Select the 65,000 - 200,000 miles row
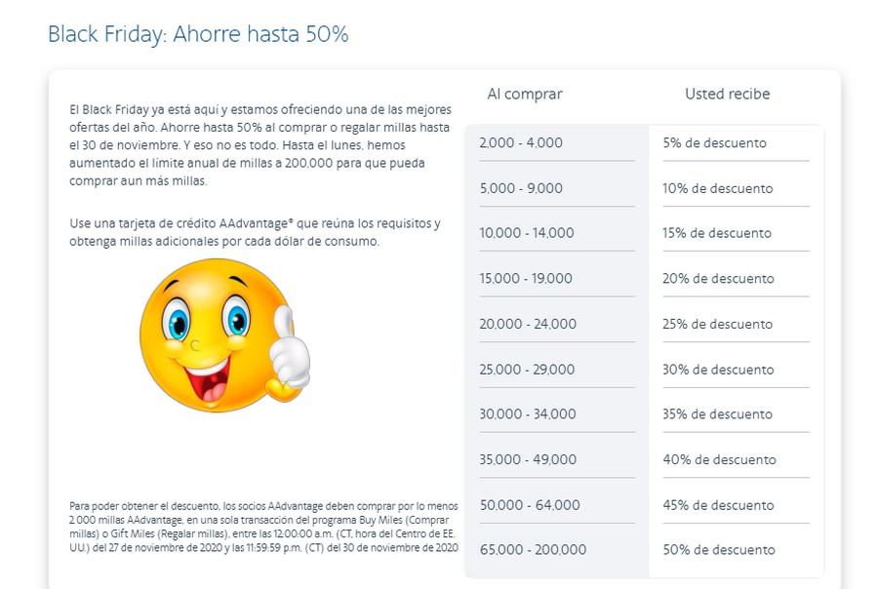This screenshot has width=878, height=589. click(644, 550)
